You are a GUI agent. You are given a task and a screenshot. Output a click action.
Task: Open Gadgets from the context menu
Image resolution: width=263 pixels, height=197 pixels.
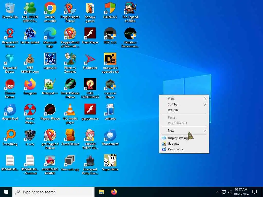(184, 144)
